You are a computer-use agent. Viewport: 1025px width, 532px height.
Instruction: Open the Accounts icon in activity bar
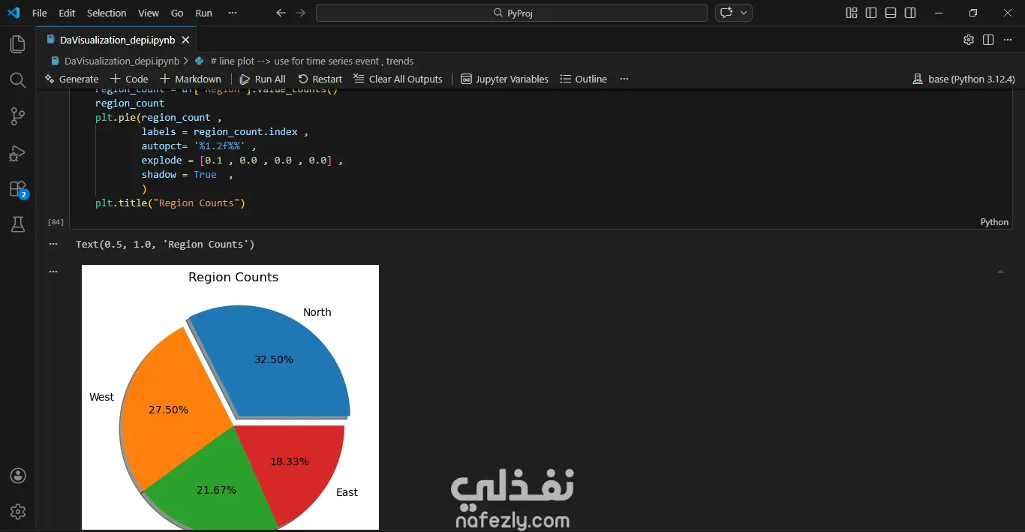click(18, 476)
